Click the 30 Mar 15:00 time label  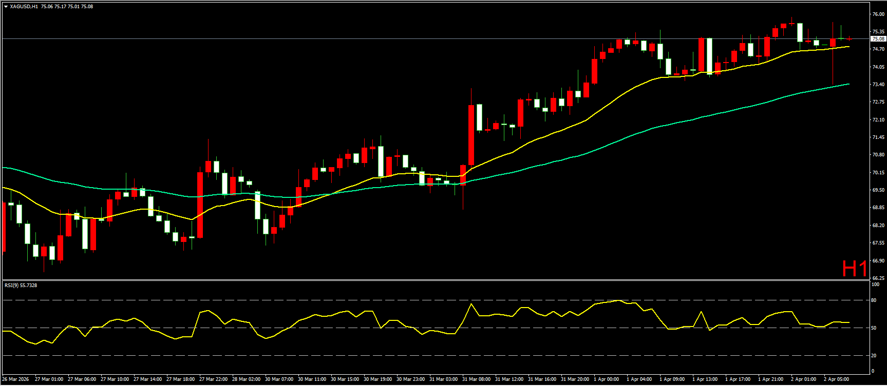tap(345, 379)
